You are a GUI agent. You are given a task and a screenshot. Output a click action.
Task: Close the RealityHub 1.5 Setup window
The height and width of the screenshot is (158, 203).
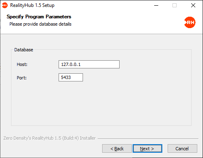click(x=193, y=5)
